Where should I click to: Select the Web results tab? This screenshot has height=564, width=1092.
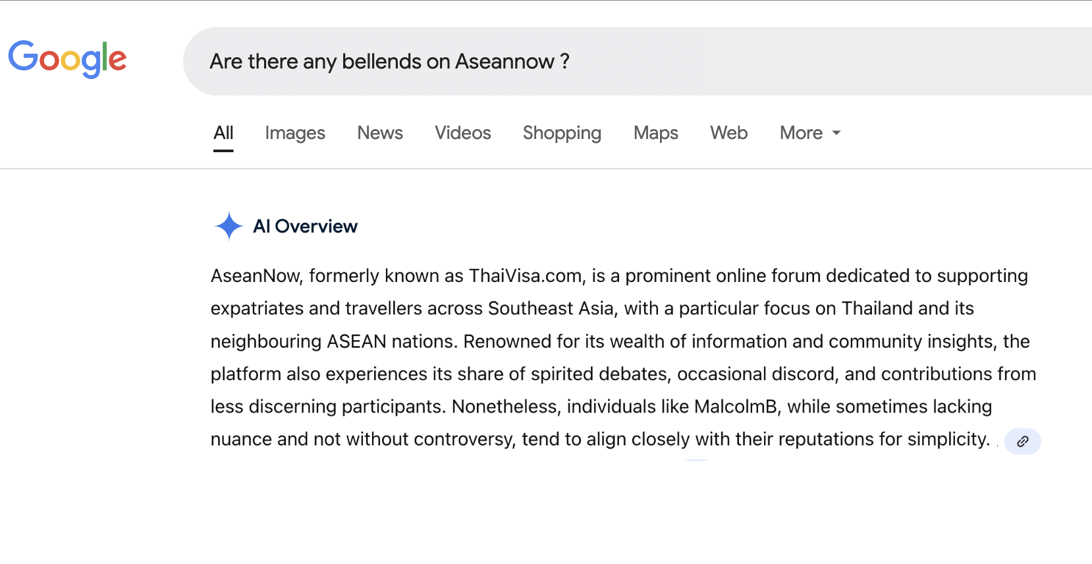coord(728,133)
